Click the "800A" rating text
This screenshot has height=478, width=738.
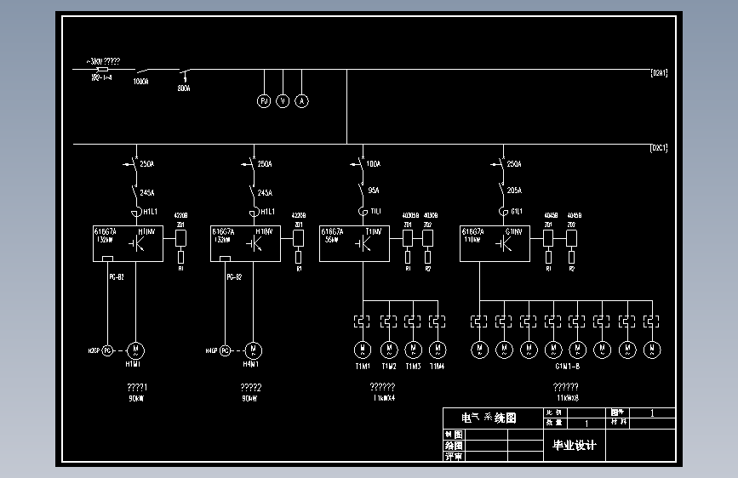[x=184, y=88]
